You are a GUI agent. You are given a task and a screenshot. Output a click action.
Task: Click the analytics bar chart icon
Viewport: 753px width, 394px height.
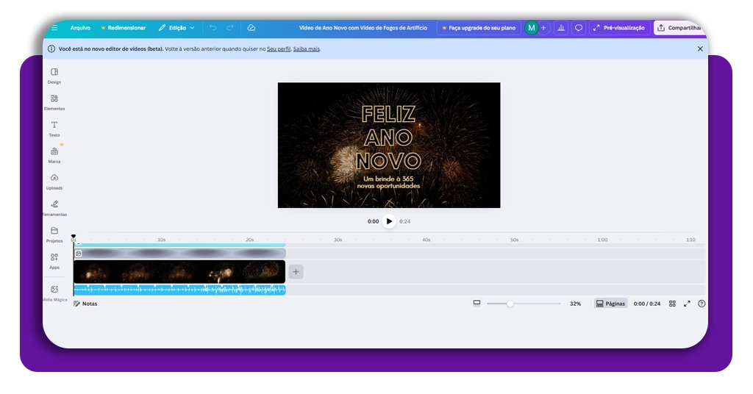coord(561,28)
